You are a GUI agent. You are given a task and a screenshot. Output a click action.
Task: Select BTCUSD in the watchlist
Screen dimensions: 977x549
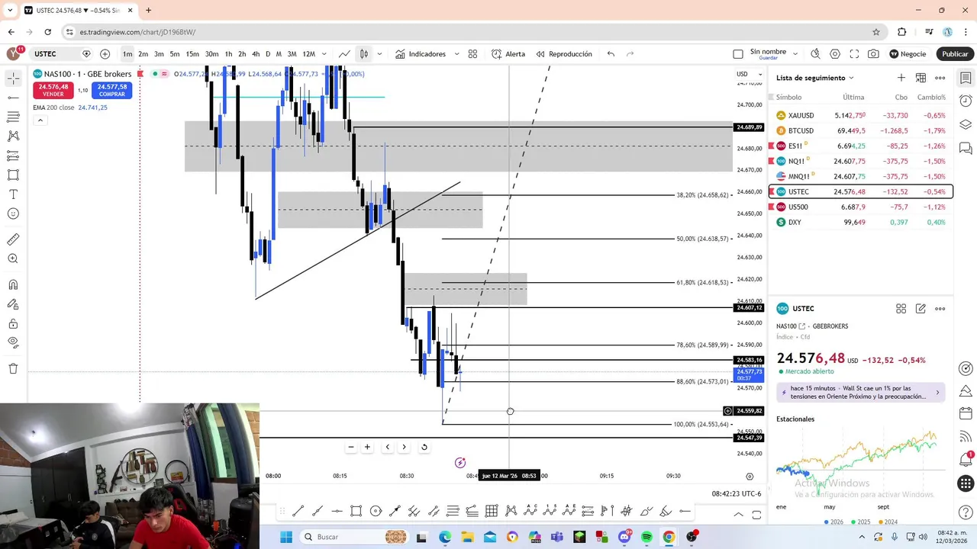pos(861,130)
